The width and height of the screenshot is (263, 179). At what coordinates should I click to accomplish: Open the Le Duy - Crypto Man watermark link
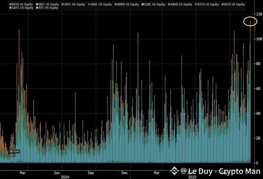click(220, 171)
